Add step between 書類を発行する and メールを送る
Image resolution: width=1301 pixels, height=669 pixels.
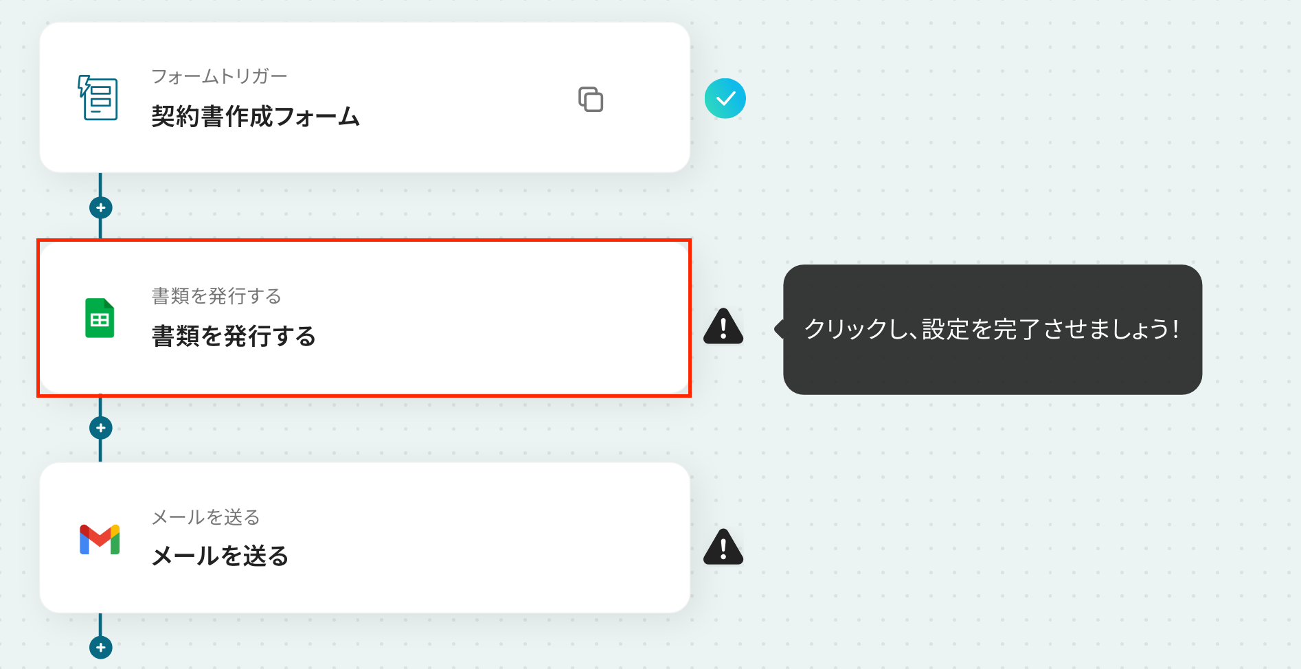point(101,428)
